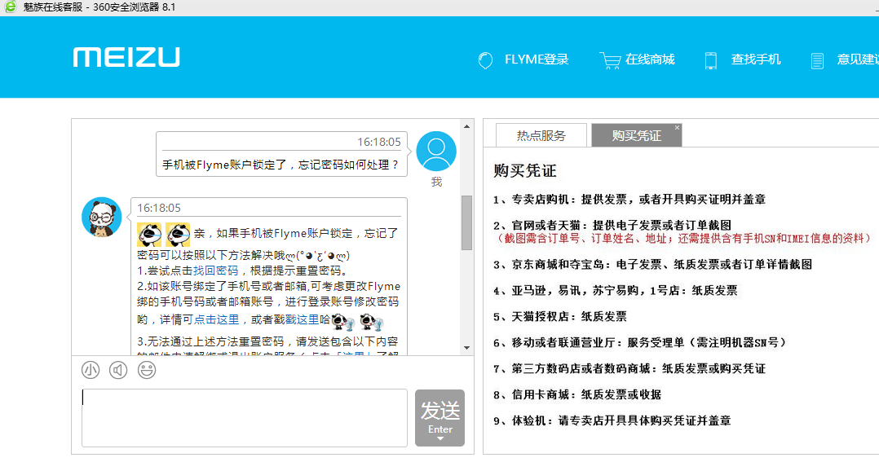Click my user avatar icon
Screen dimensions: 879x462
[436, 152]
